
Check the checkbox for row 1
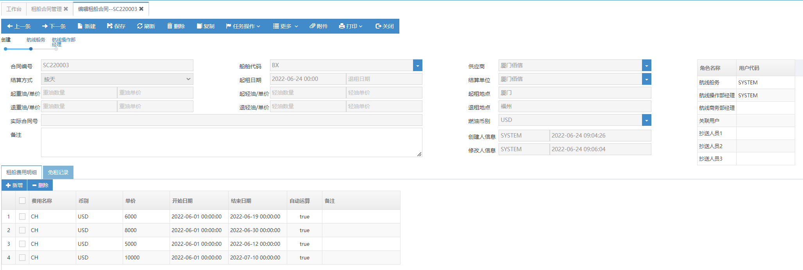pos(22,216)
